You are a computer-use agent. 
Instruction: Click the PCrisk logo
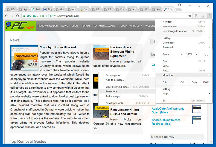(20, 26)
